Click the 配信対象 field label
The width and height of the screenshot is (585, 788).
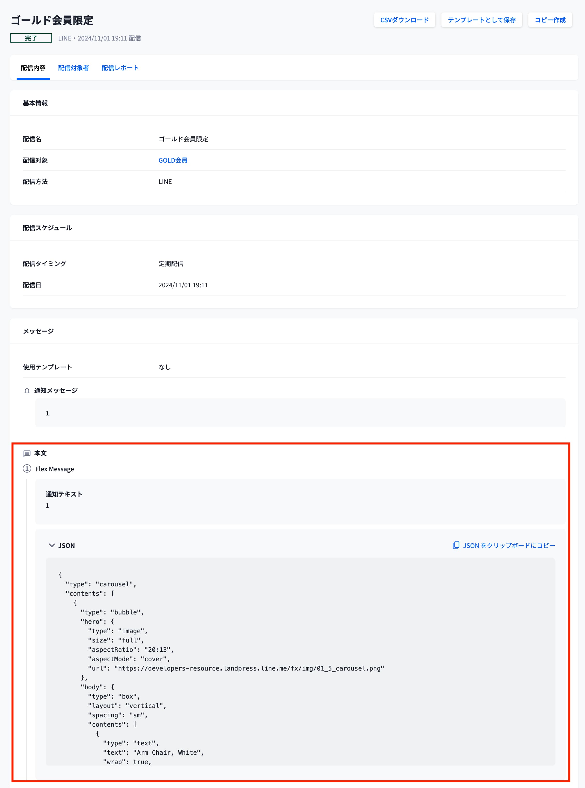(35, 160)
